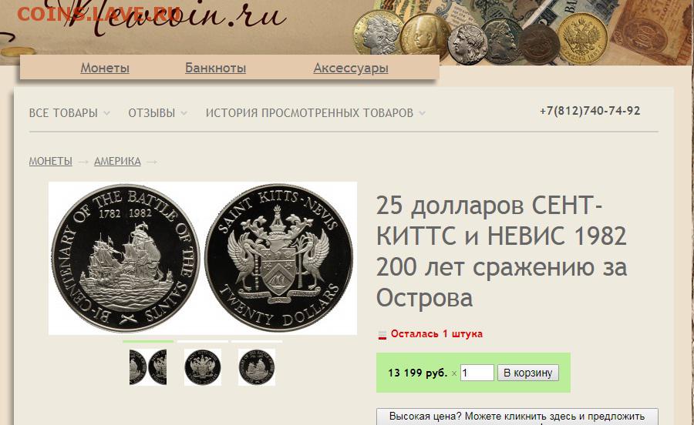Select the coat of arms coin thumbnail
This screenshot has height=425, width=694.
203,366
